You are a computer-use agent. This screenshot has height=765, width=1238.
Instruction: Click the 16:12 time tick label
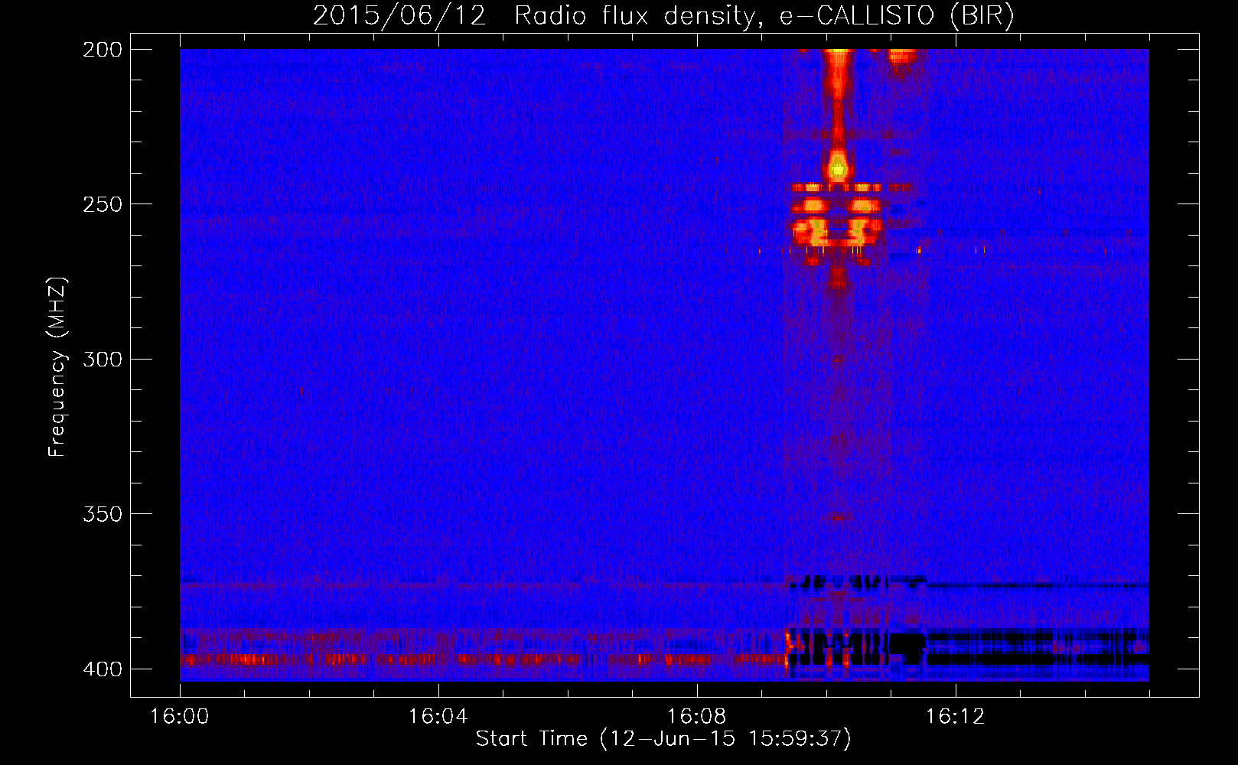[x=955, y=717]
